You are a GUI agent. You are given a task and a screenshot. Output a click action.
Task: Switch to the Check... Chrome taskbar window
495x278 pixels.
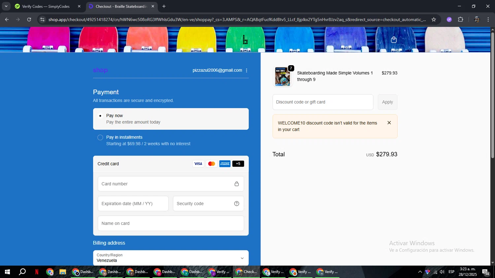coord(246,272)
